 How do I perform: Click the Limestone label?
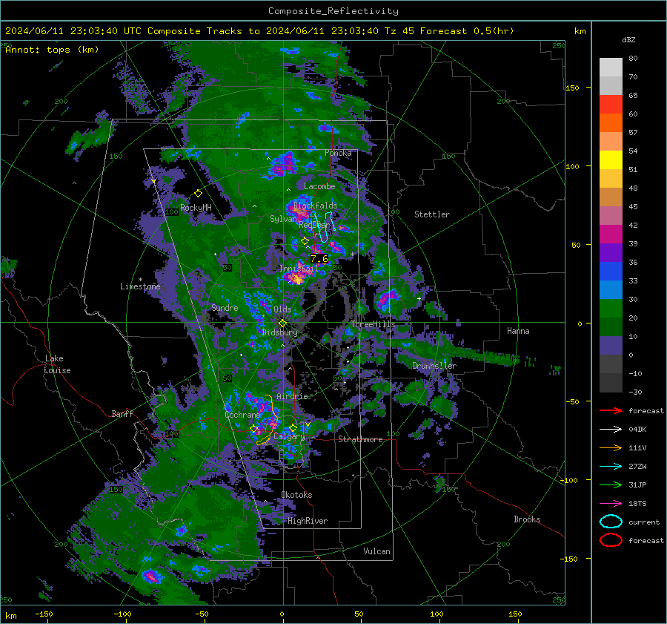point(140,286)
